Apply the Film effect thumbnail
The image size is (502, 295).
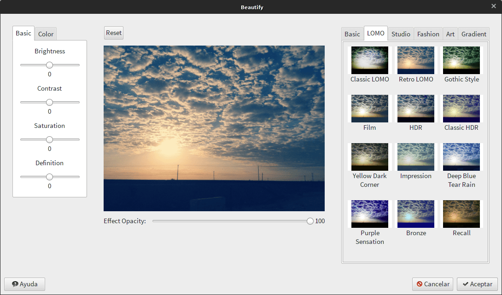369,109
